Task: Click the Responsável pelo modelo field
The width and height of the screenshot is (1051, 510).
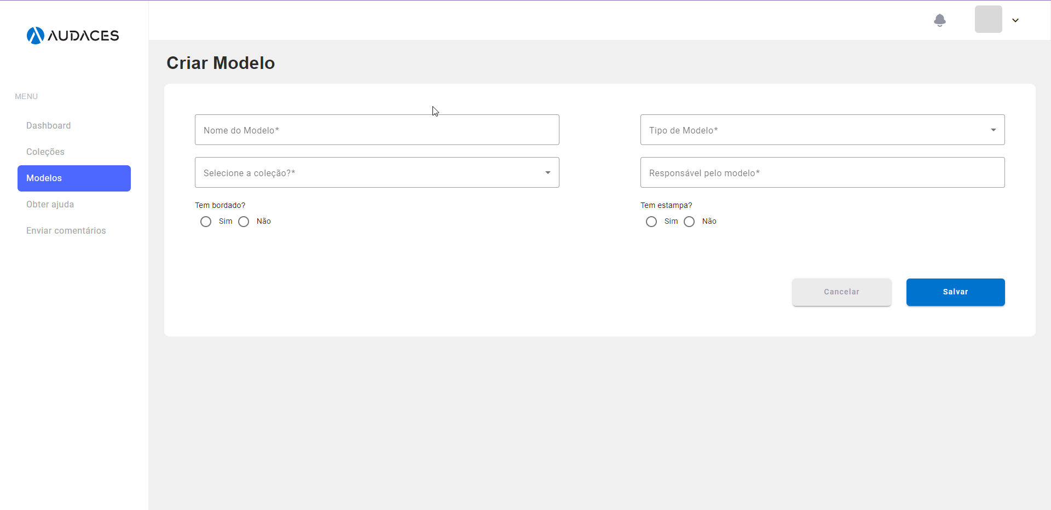Action: click(x=822, y=172)
